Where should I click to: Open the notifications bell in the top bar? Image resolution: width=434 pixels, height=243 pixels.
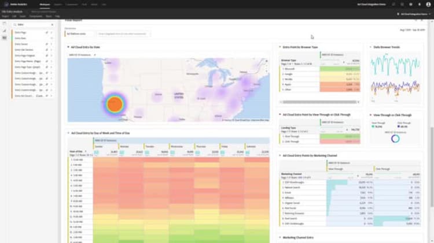pos(420,5)
